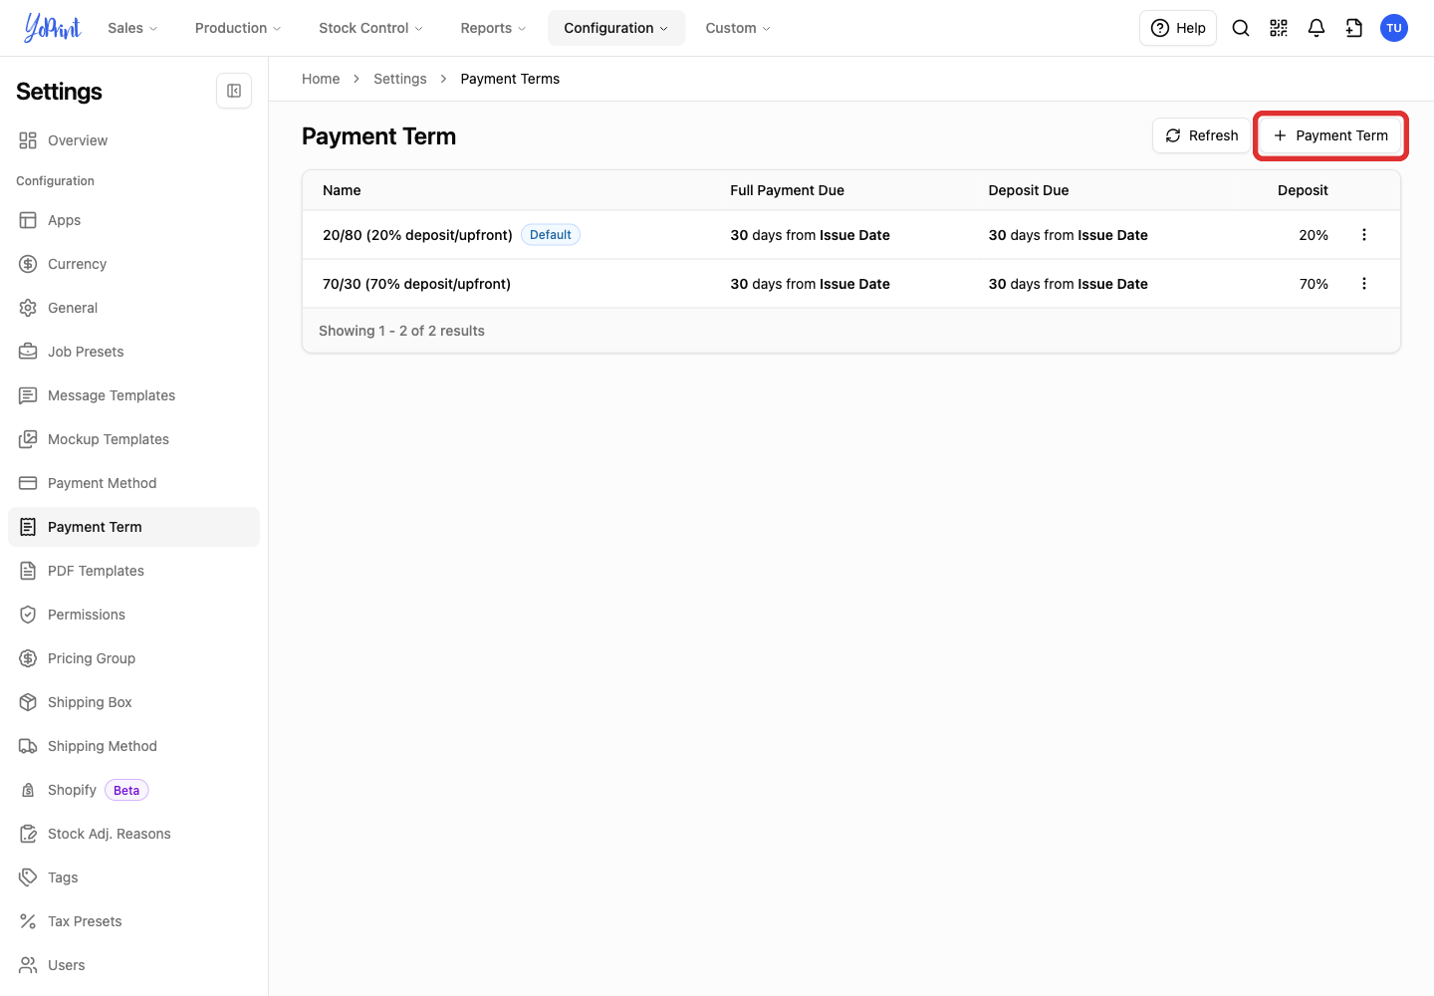Go to Home breadcrumb link
This screenshot has height=996, width=1434.
321,79
